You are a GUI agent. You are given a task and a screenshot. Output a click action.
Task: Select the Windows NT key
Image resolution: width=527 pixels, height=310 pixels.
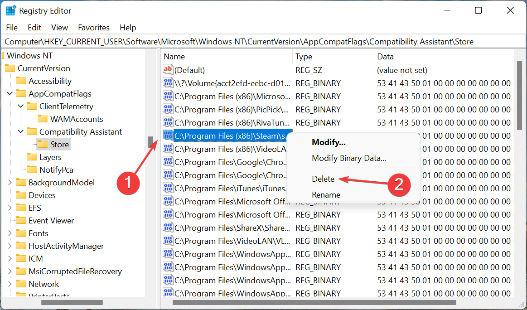click(29, 55)
